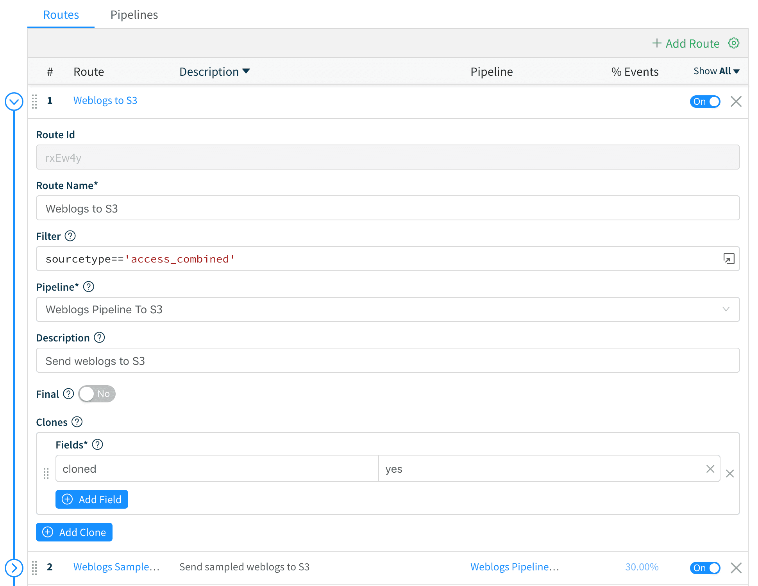Click the Add Route link
This screenshot has height=586, width=758.
tap(686, 43)
